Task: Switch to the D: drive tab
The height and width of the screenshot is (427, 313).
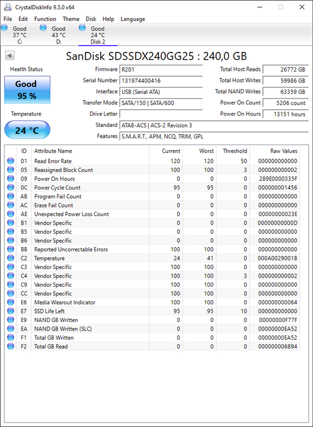Action: 59,35
